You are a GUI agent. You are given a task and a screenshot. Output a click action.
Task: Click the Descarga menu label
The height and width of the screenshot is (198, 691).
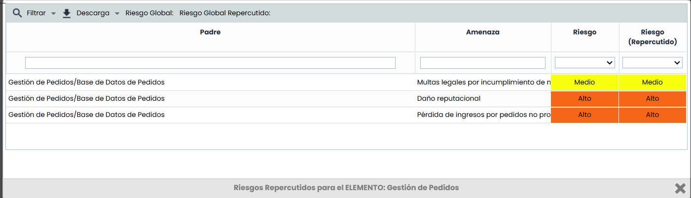(93, 13)
